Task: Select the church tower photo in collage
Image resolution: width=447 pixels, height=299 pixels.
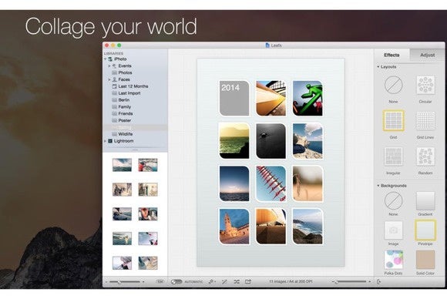Action: click(x=234, y=227)
